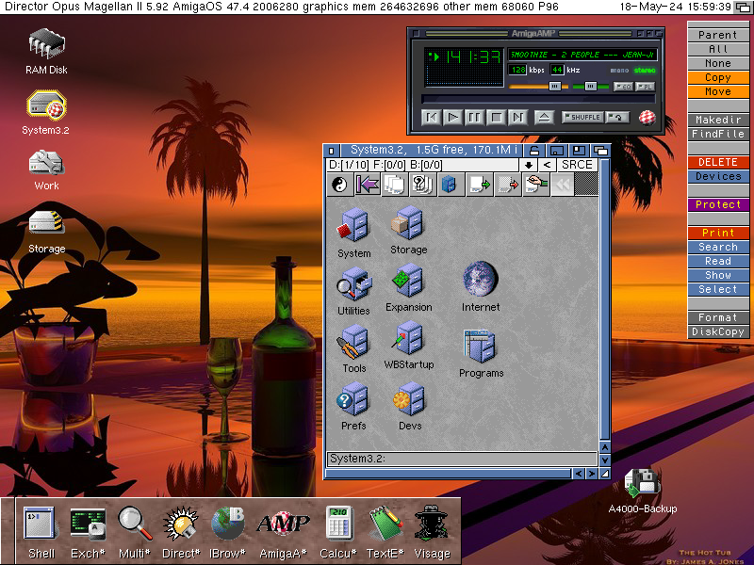
Task: Select the Tools drawer icon
Action: (x=354, y=342)
